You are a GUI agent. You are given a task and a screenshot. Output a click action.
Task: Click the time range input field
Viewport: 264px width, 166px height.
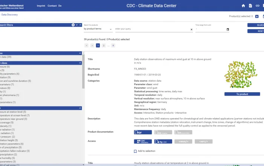(x=210, y=29)
